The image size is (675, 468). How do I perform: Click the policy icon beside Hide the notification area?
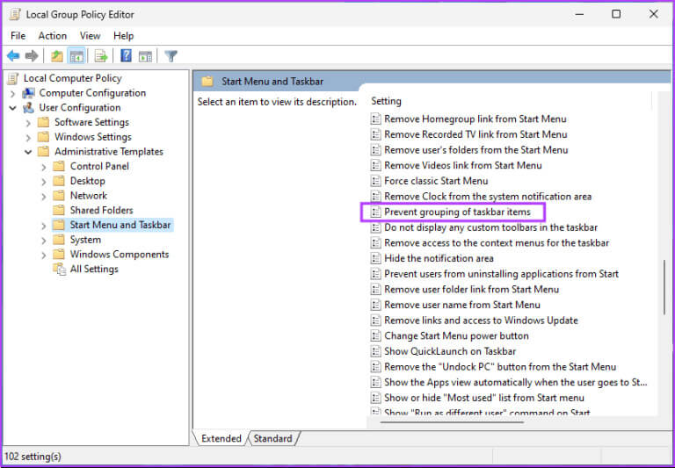[x=376, y=258]
